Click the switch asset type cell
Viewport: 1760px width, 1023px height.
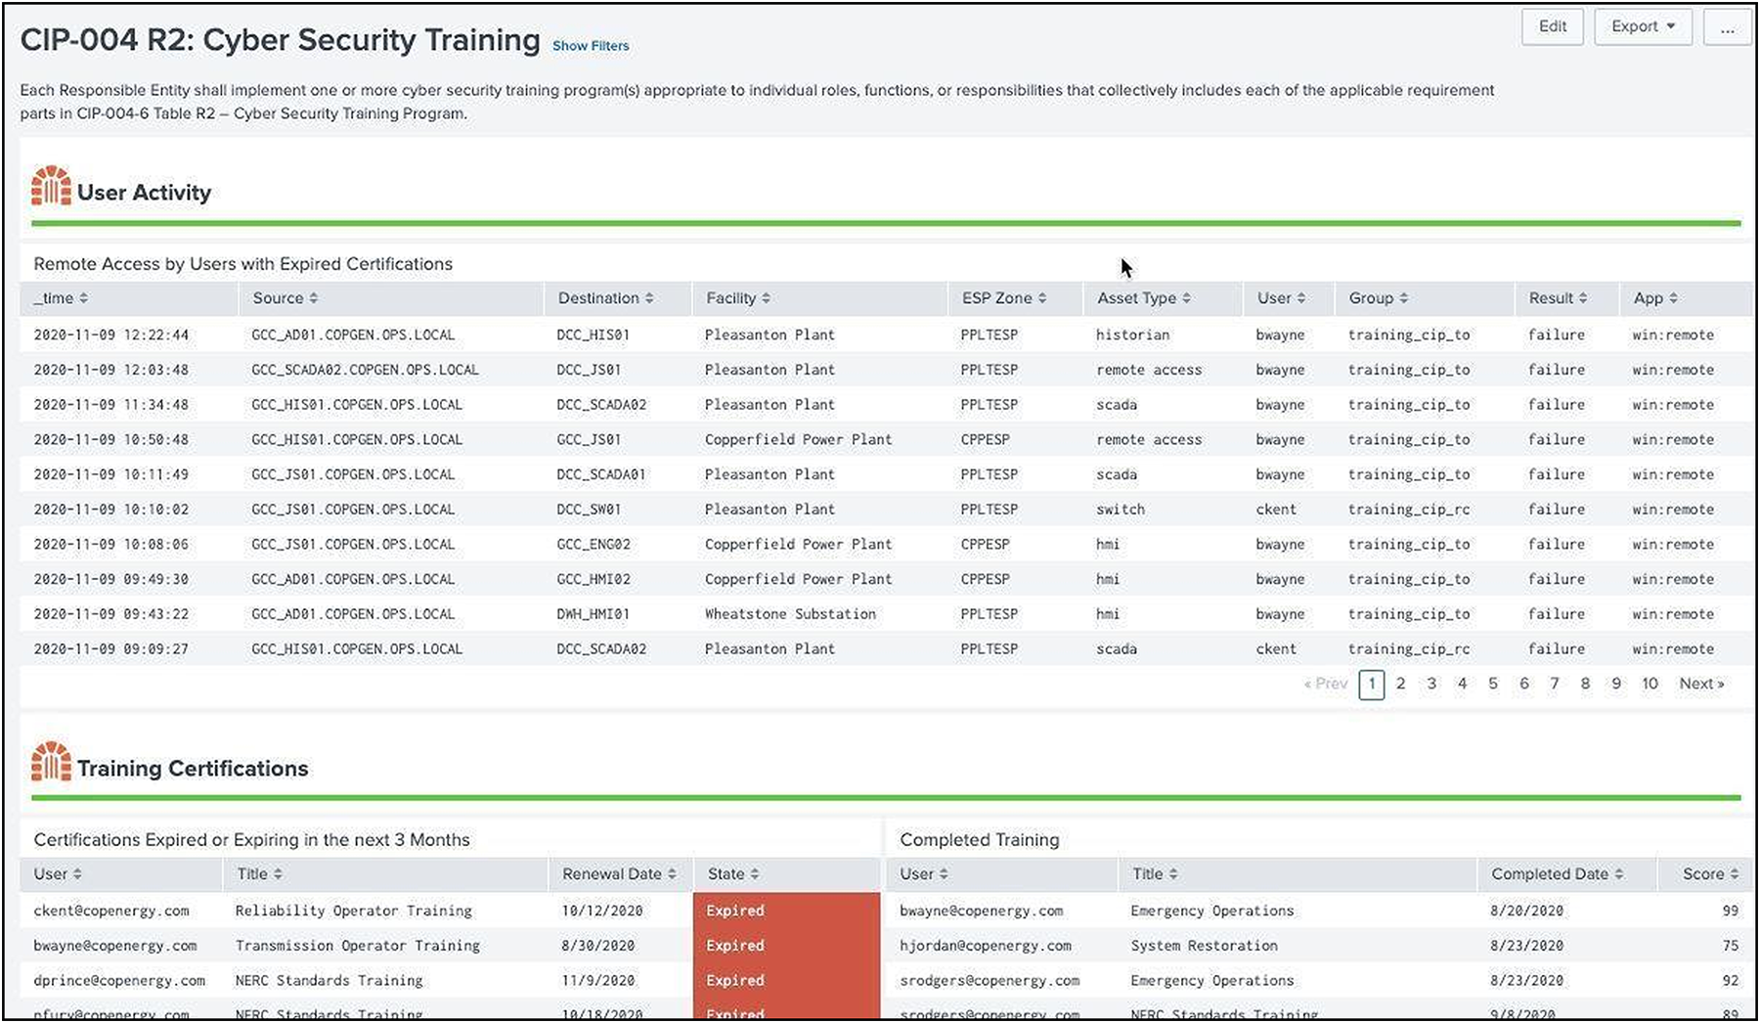[1121, 510]
